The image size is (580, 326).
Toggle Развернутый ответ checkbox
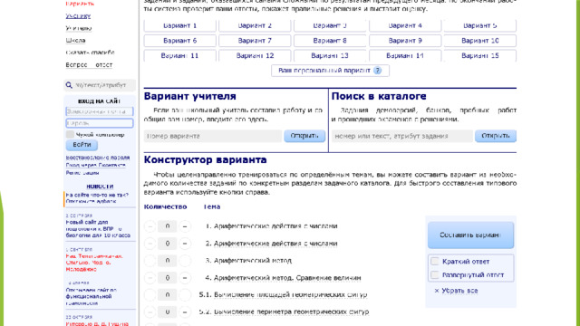click(x=435, y=274)
